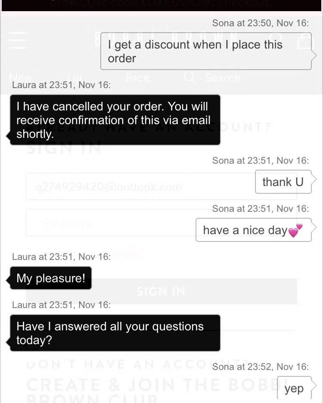Open the Lip menu item
The width and height of the screenshot is (323, 403).
pos(75,79)
